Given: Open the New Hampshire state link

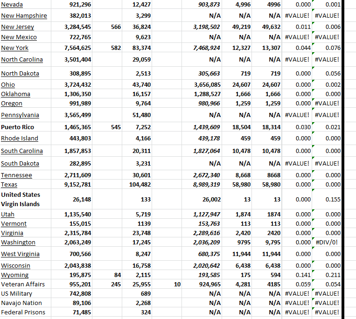Looking at the screenshot, I should click(x=24, y=16).
